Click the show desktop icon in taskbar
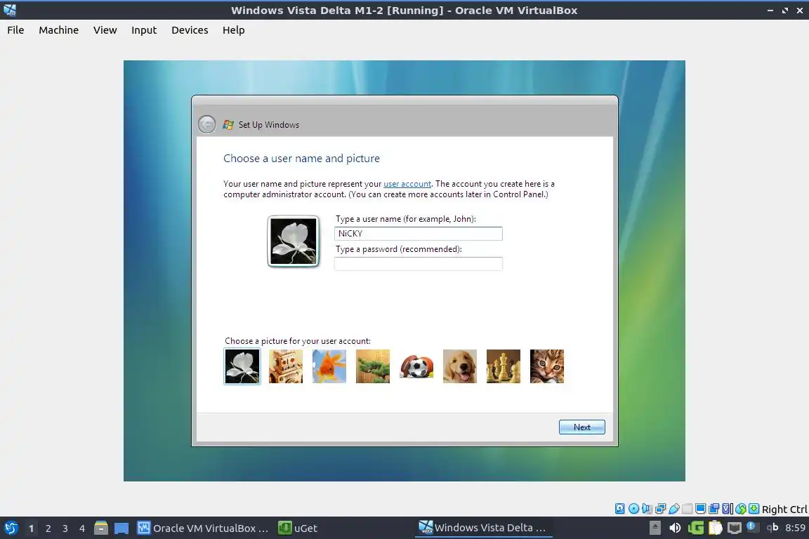 point(121,528)
